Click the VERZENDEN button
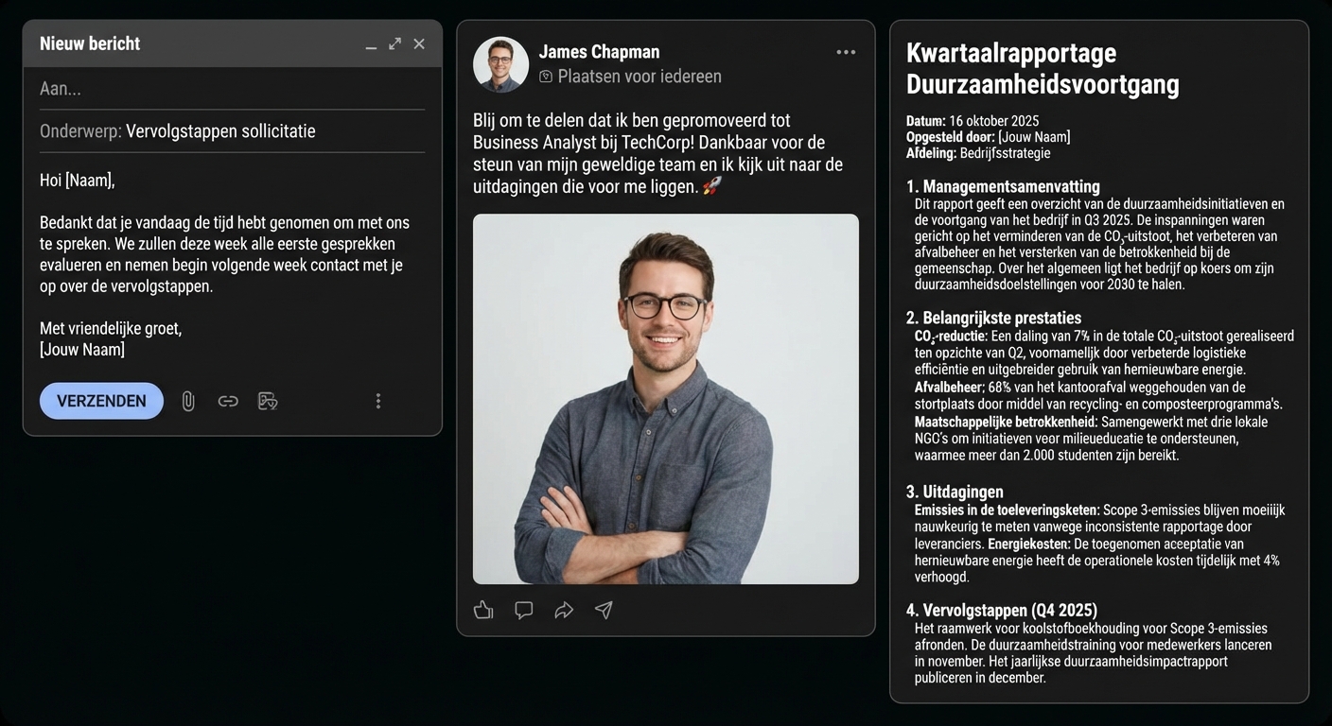1332x726 pixels. coord(101,401)
